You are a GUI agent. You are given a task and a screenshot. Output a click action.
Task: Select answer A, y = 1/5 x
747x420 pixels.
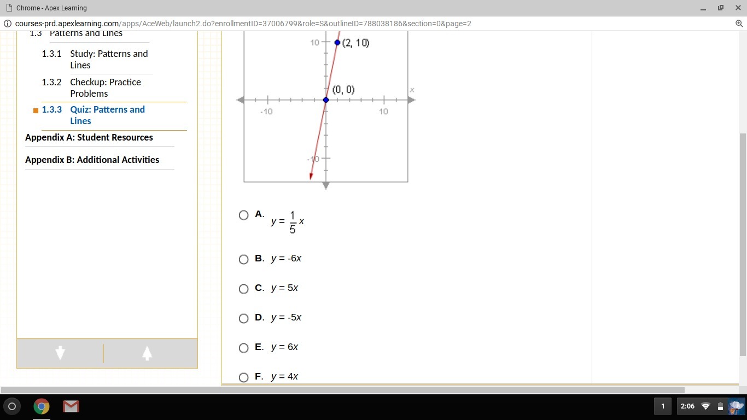point(244,215)
